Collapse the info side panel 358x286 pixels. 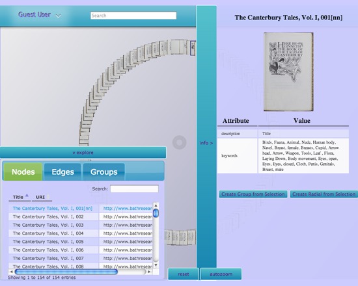(x=206, y=143)
